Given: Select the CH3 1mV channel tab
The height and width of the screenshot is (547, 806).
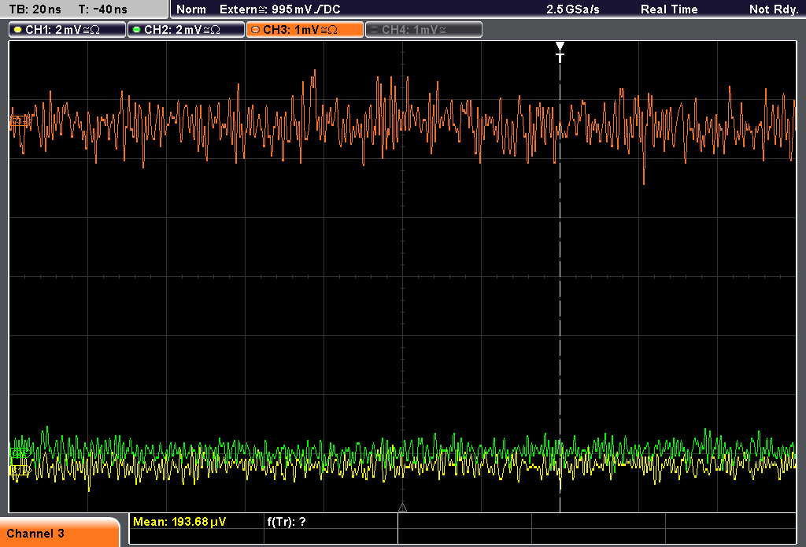Looking at the screenshot, I should pyautogui.click(x=305, y=30).
